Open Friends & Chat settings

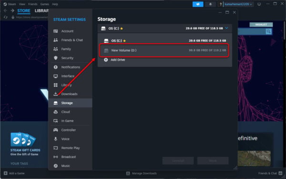[70, 40]
